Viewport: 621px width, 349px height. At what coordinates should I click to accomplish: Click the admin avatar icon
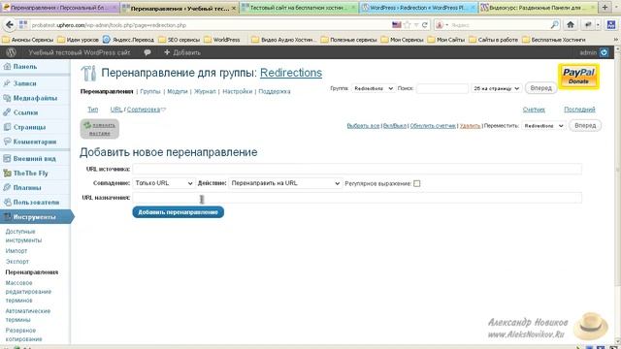pos(604,52)
